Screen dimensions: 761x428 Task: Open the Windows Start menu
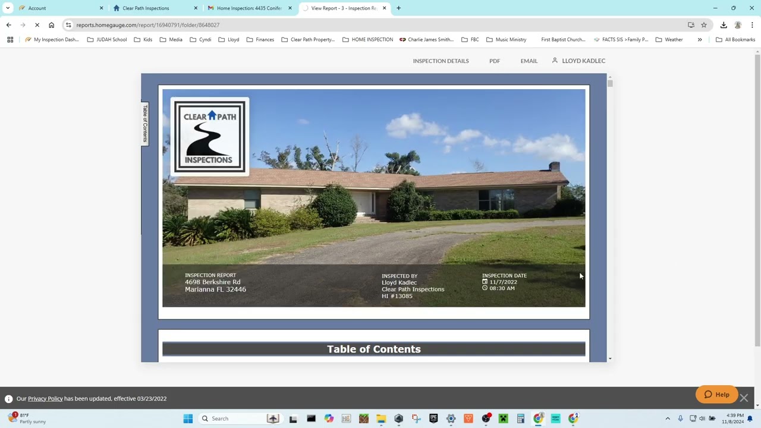click(x=188, y=418)
